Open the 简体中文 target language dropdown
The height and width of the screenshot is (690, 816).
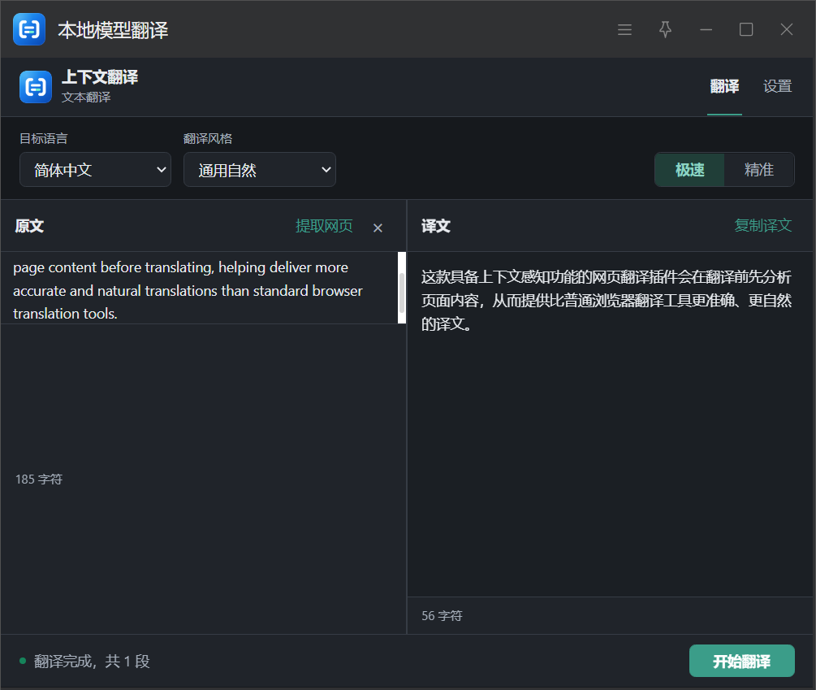[x=95, y=170]
